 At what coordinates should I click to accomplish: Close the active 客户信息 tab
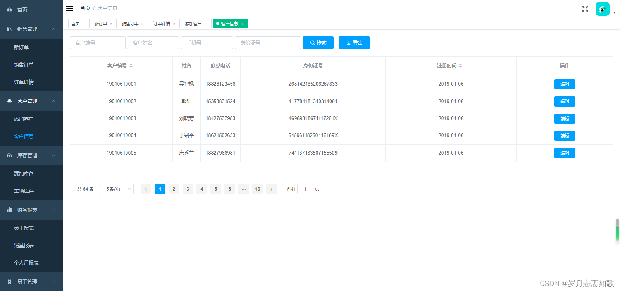(x=241, y=24)
